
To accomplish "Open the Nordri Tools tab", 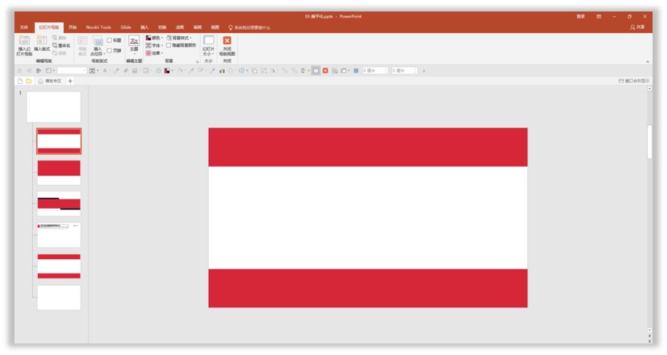I will tap(98, 27).
